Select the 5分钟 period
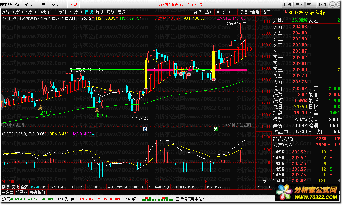The image size is (343, 205). [31, 12]
